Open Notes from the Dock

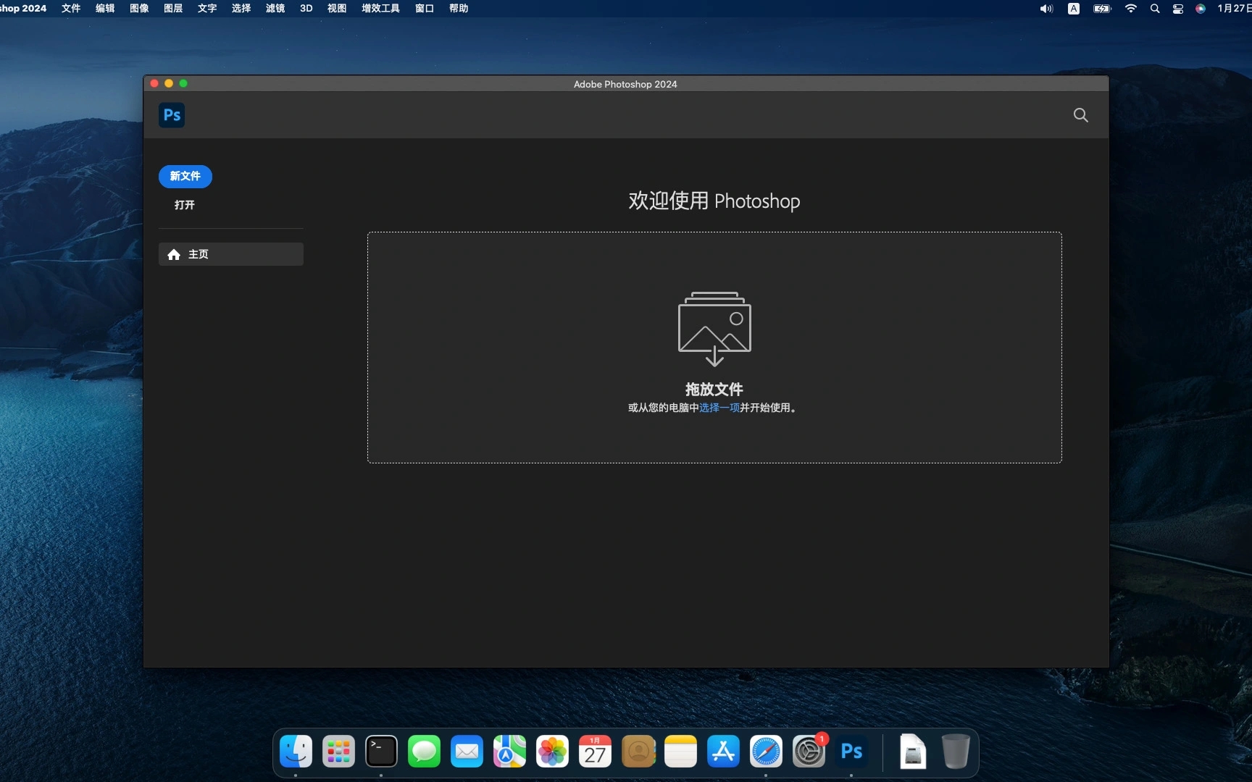coord(680,752)
